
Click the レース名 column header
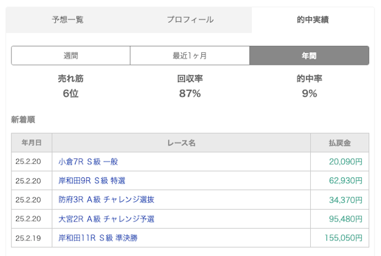coord(181,143)
